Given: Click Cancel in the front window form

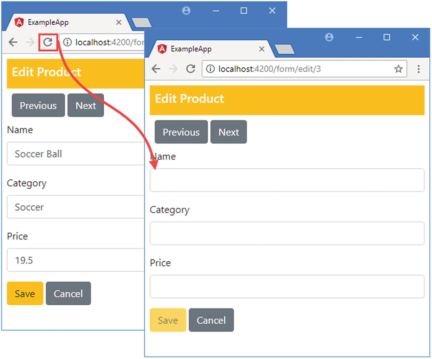Looking at the screenshot, I should [211, 320].
